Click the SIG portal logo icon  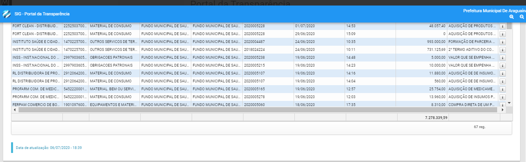tap(7, 14)
